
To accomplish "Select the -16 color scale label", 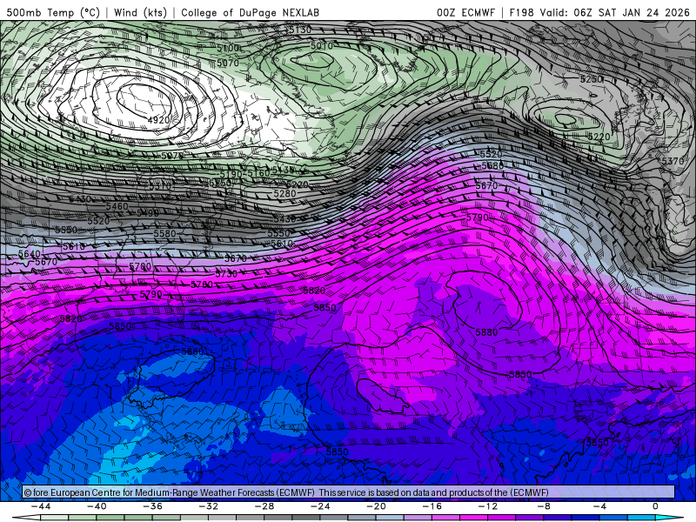I will click(x=432, y=506).
